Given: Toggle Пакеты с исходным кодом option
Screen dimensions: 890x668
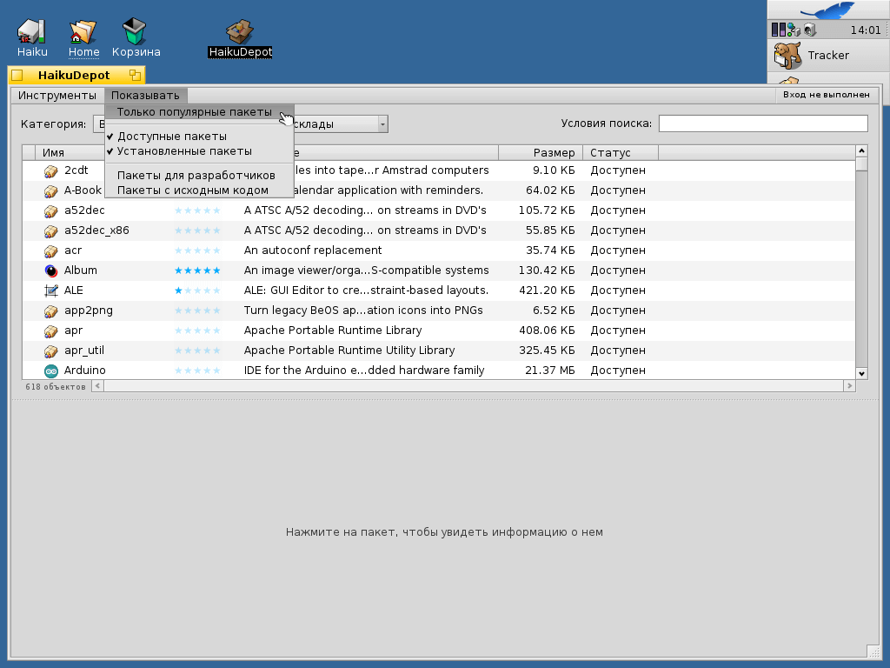Looking at the screenshot, I should click(x=199, y=190).
